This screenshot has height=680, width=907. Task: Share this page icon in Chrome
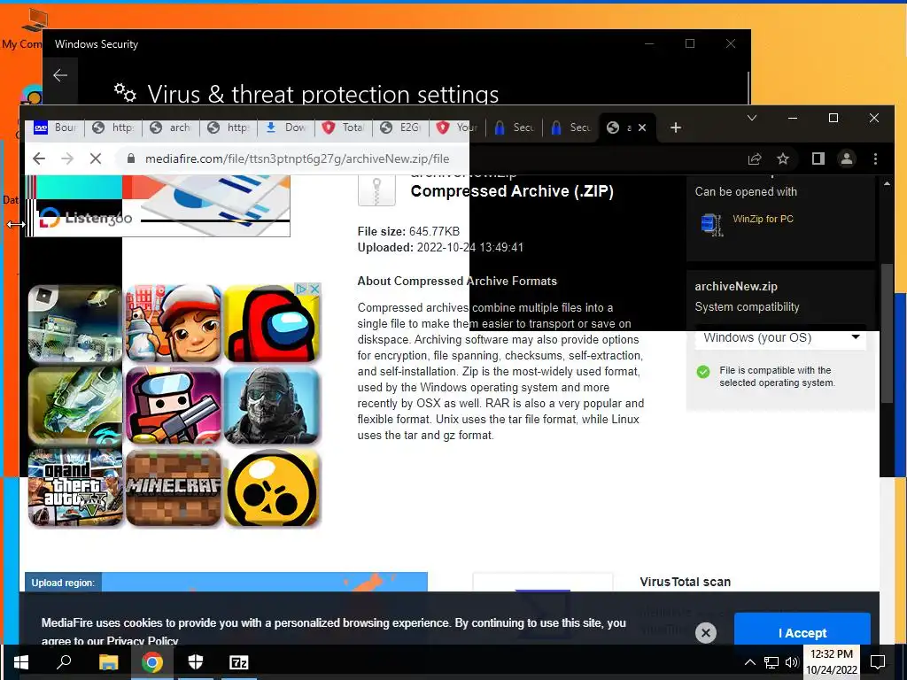tap(755, 158)
